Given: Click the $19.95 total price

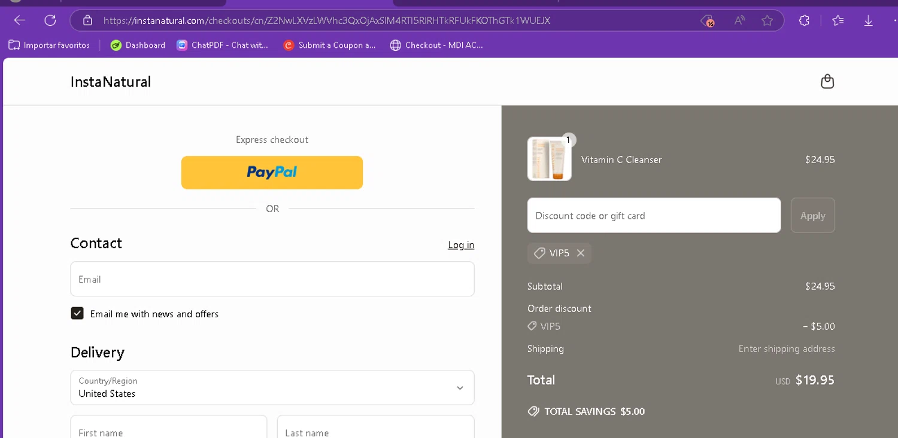Looking at the screenshot, I should pyautogui.click(x=815, y=380).
